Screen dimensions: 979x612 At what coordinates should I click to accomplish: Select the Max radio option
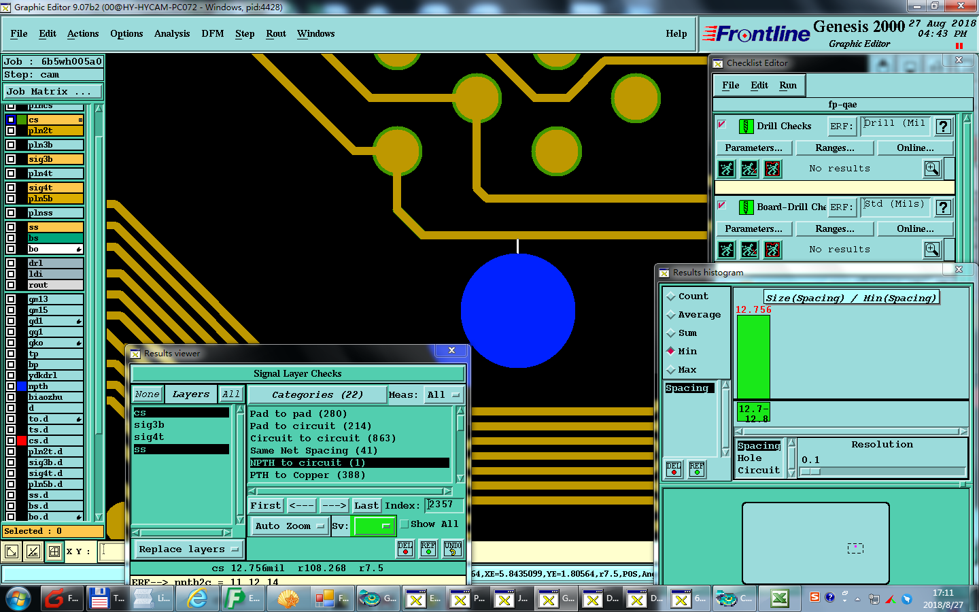coord(671,370)
